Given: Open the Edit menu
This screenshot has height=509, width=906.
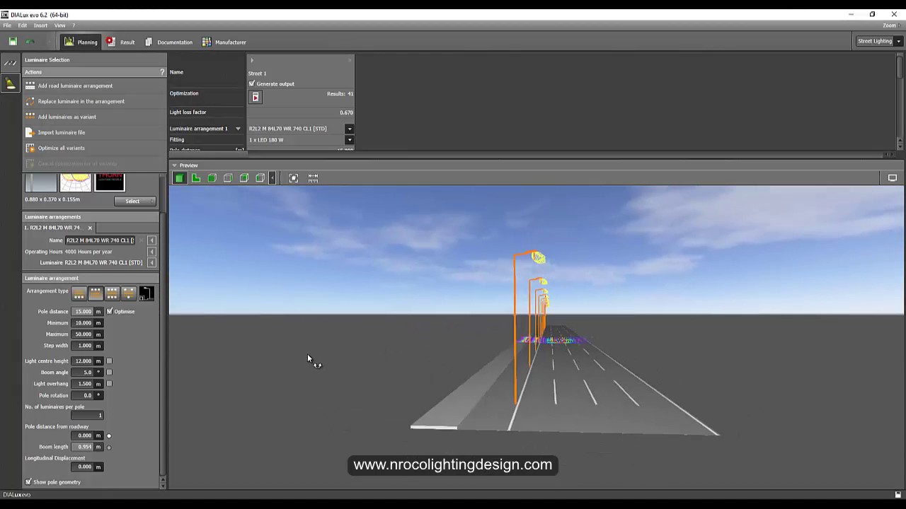Looking at the screenshot, I should 23,25.
